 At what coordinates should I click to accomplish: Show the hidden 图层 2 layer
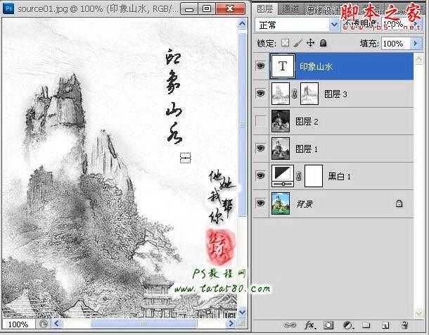261,121
